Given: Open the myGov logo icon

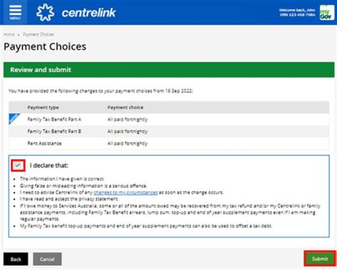Looking at the screenshot, I should click(327, 12).
